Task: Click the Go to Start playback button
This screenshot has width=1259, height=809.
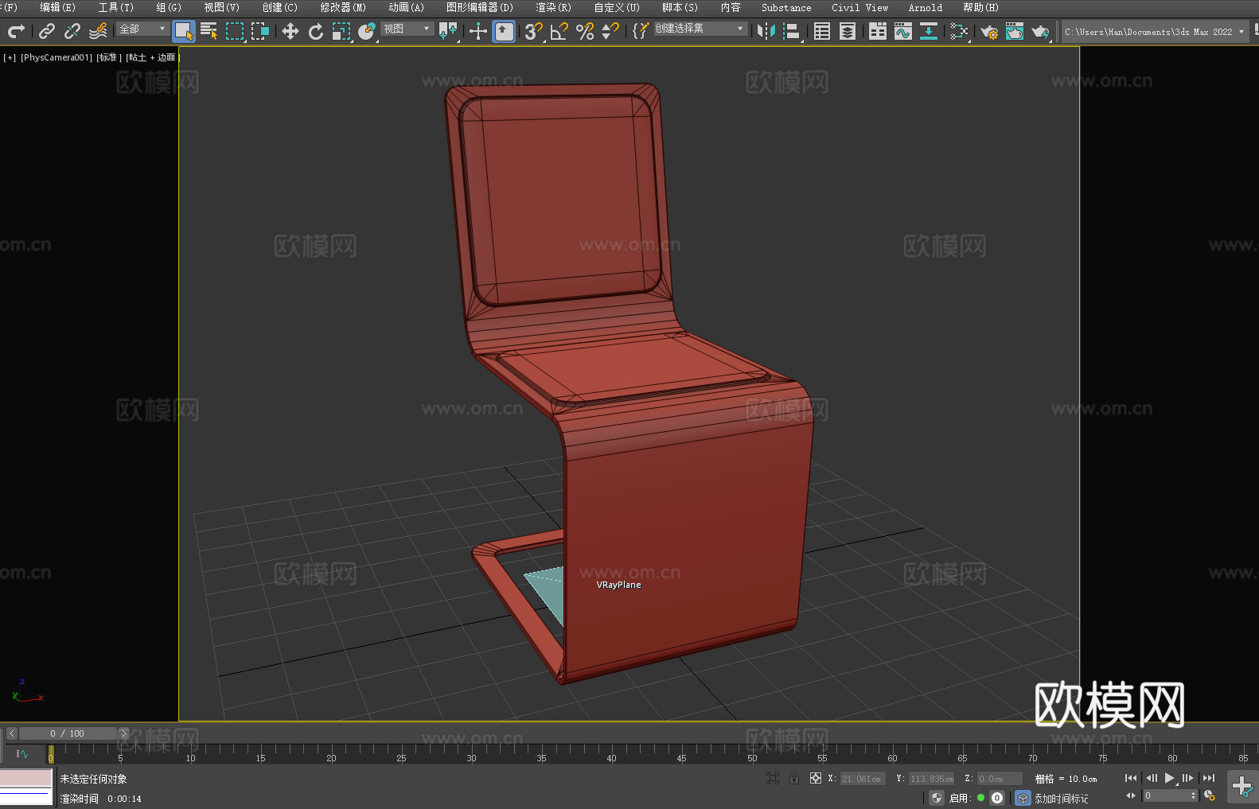Action: click(1130, 778)
